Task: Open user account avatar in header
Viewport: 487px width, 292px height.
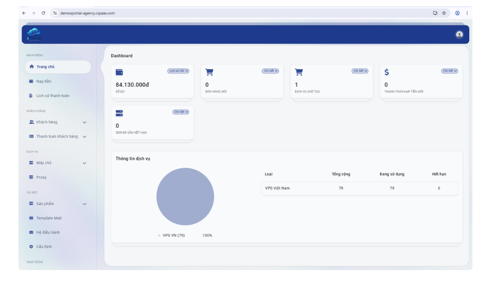Action: click(x=459, y=35)
